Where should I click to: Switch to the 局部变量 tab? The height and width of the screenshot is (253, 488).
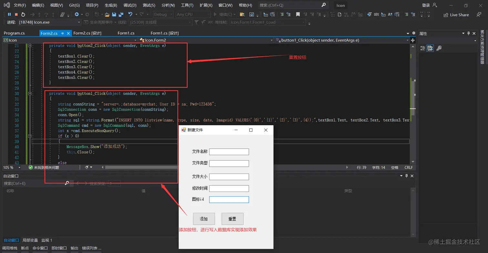point(30,240)
